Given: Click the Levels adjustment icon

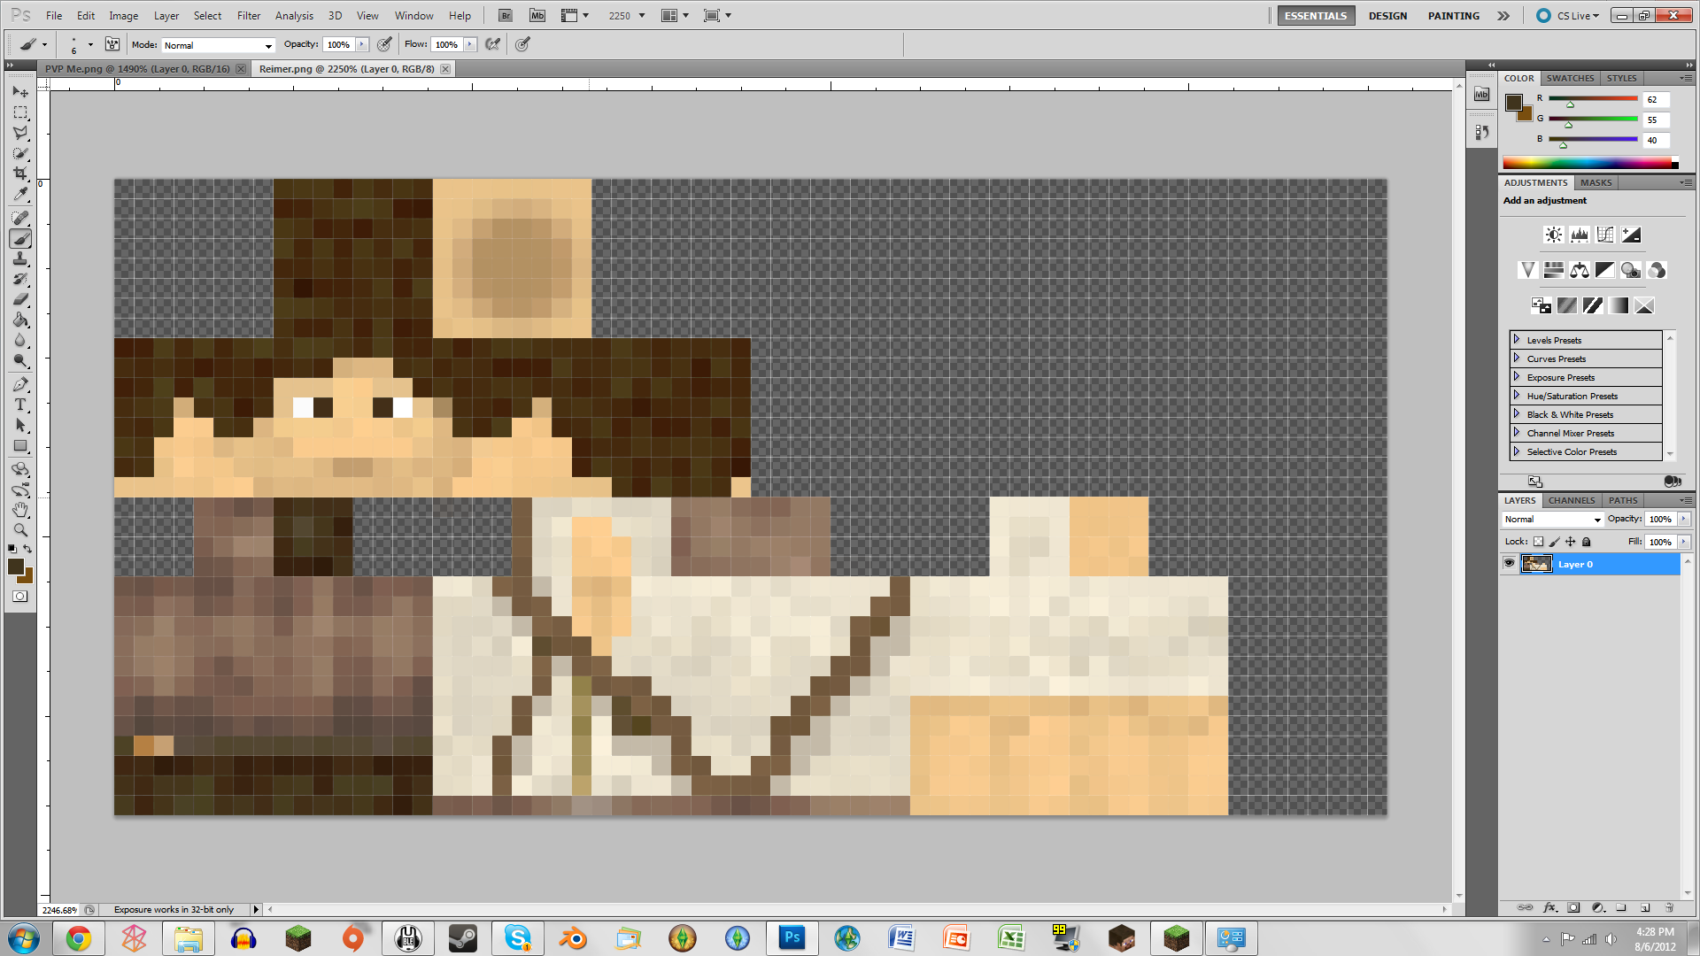Looking at the screenshot, I should point(1579,235).
